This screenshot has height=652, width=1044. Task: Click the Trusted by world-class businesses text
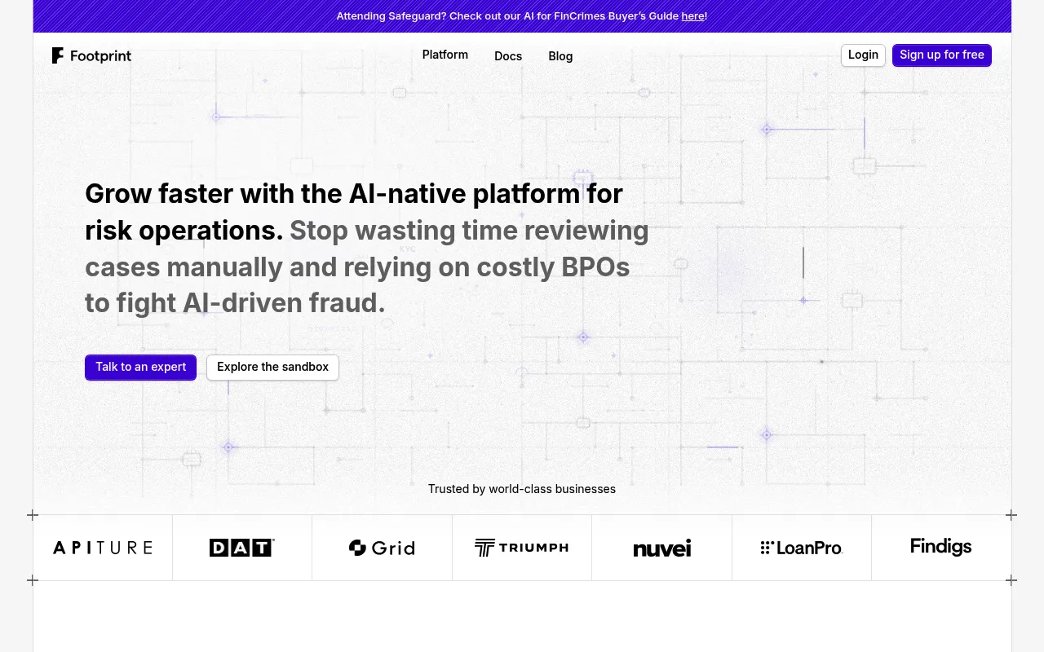pyautogui.click(x=522, y=489)
